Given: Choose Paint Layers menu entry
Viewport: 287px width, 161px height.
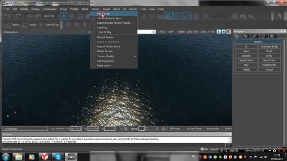Looking at the screenshot, I should point(113,66).
